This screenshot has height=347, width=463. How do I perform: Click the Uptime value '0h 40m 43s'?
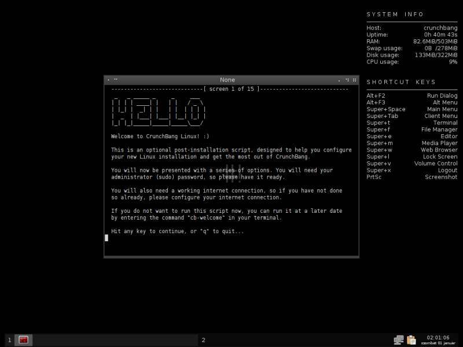point(440,35)
